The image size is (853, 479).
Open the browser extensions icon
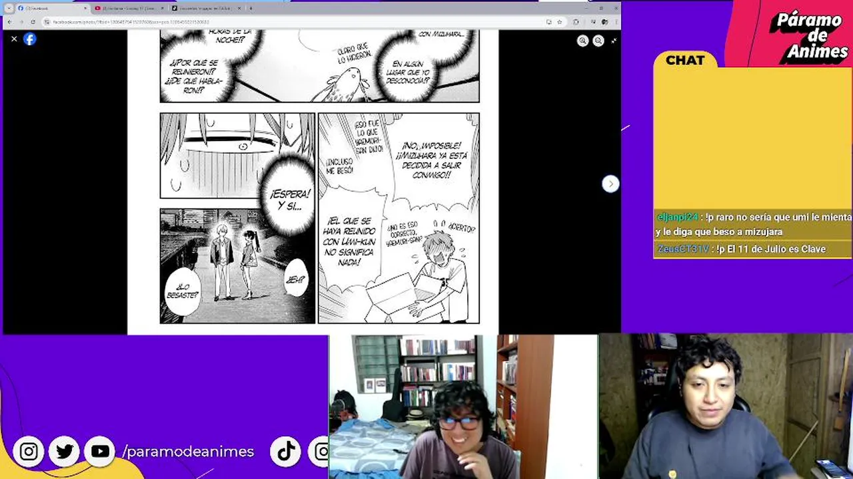(x=576, y=22)
